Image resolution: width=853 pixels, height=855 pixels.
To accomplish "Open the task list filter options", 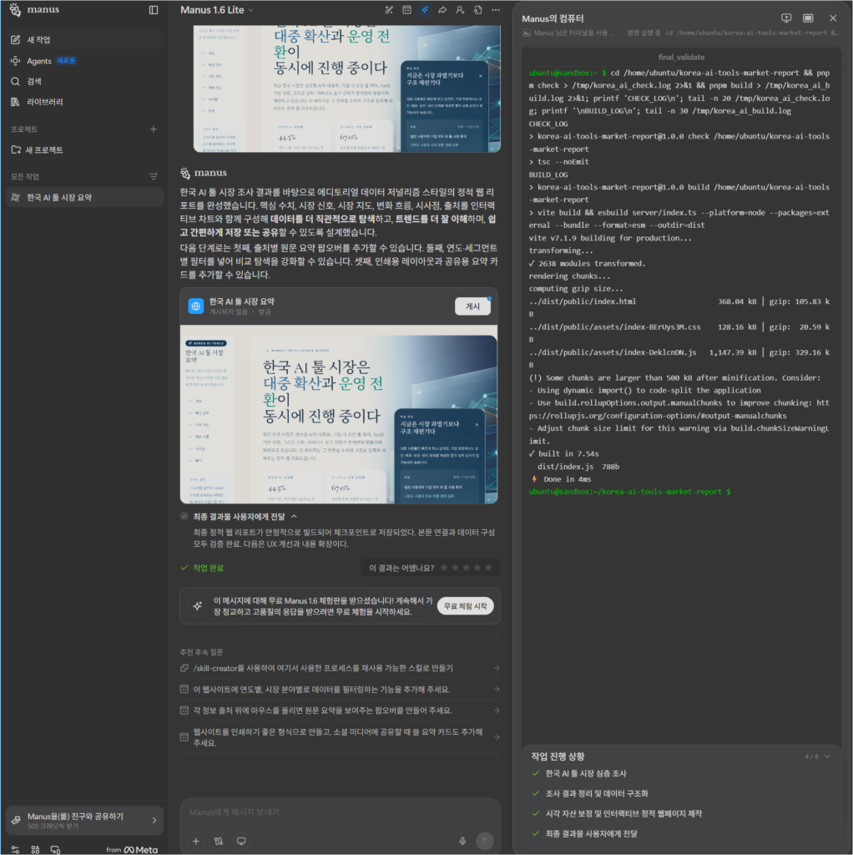I will (x=153, y=176).
